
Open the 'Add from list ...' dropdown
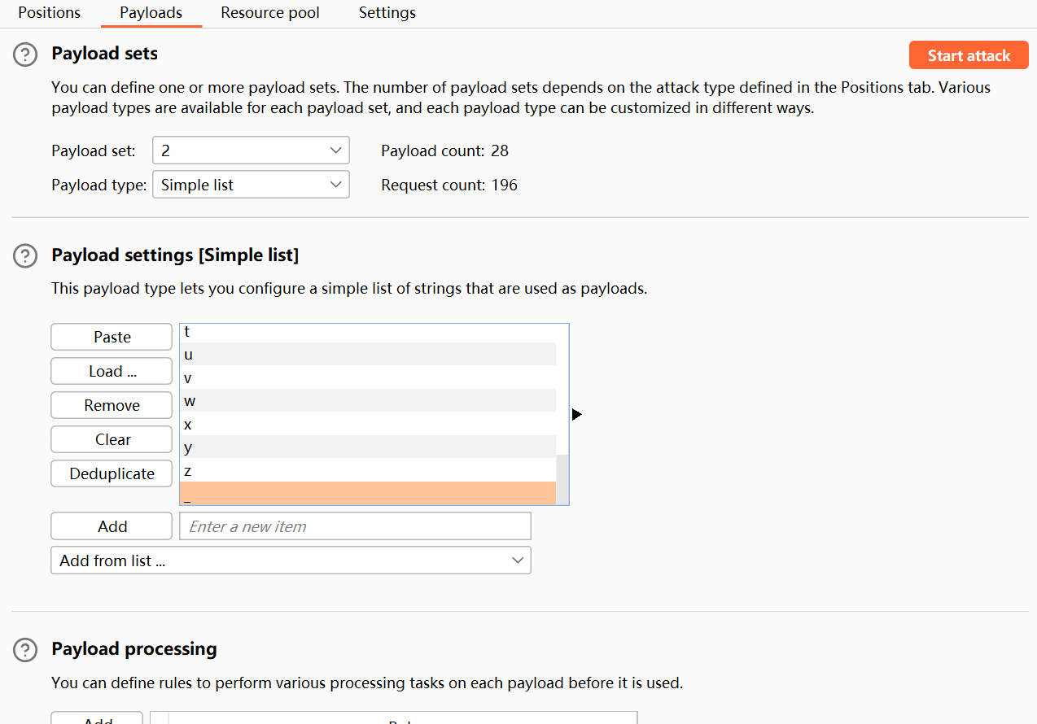tap(291, 560)
